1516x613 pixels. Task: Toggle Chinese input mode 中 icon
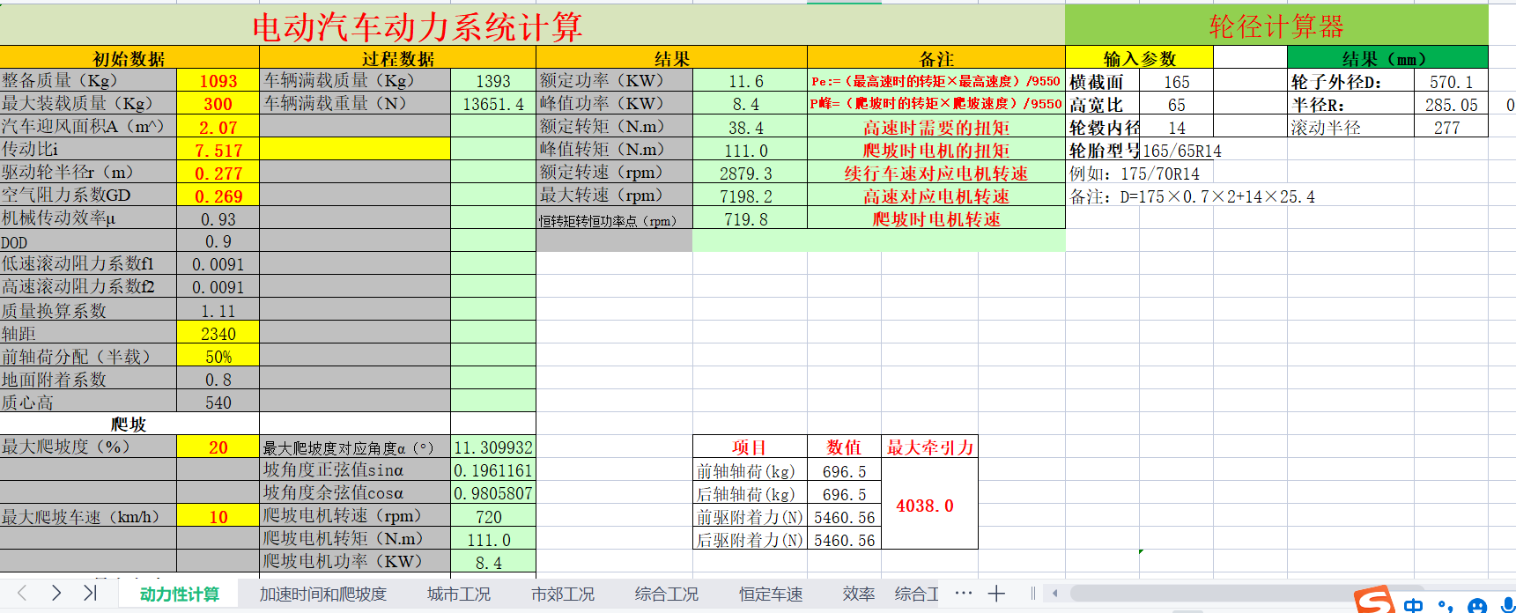[1414, 605]
